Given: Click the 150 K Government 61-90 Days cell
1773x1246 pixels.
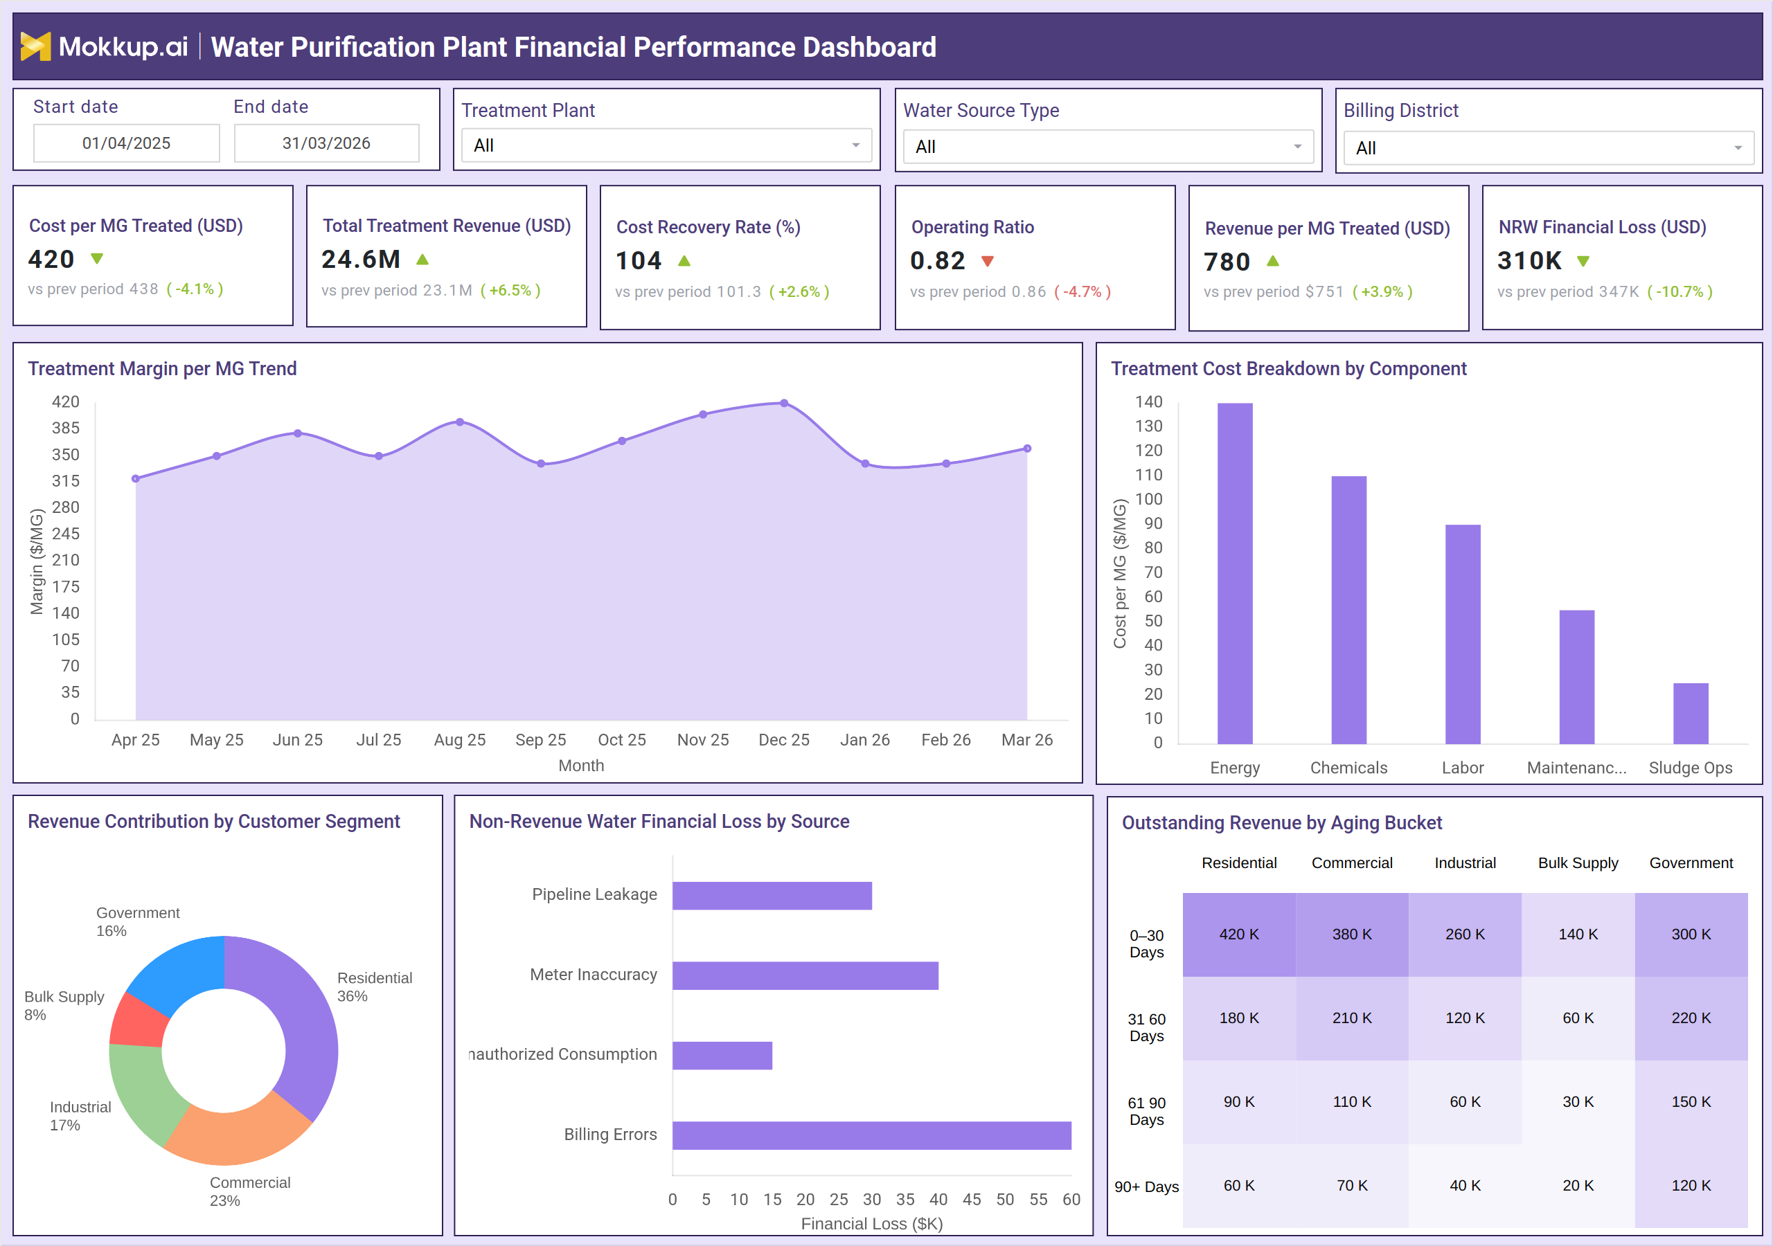Looking at the screenshot, I should click(1691, 1101).
